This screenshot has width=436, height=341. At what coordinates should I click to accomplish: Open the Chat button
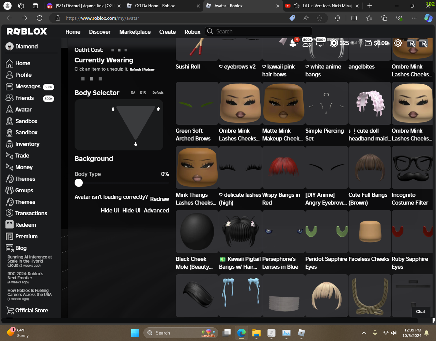point(421,311)
